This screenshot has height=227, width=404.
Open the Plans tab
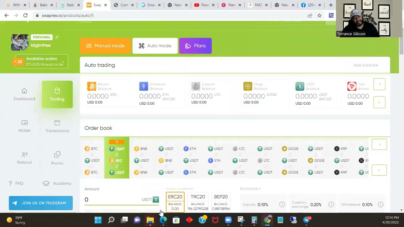pos(195,46)
